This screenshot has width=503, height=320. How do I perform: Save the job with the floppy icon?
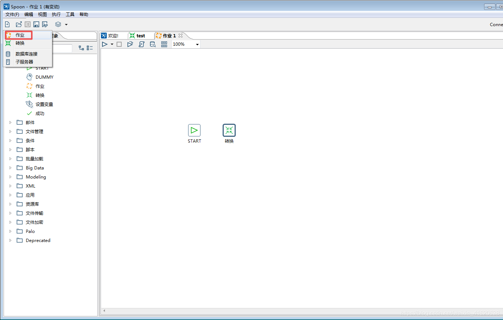coord(36,24)
